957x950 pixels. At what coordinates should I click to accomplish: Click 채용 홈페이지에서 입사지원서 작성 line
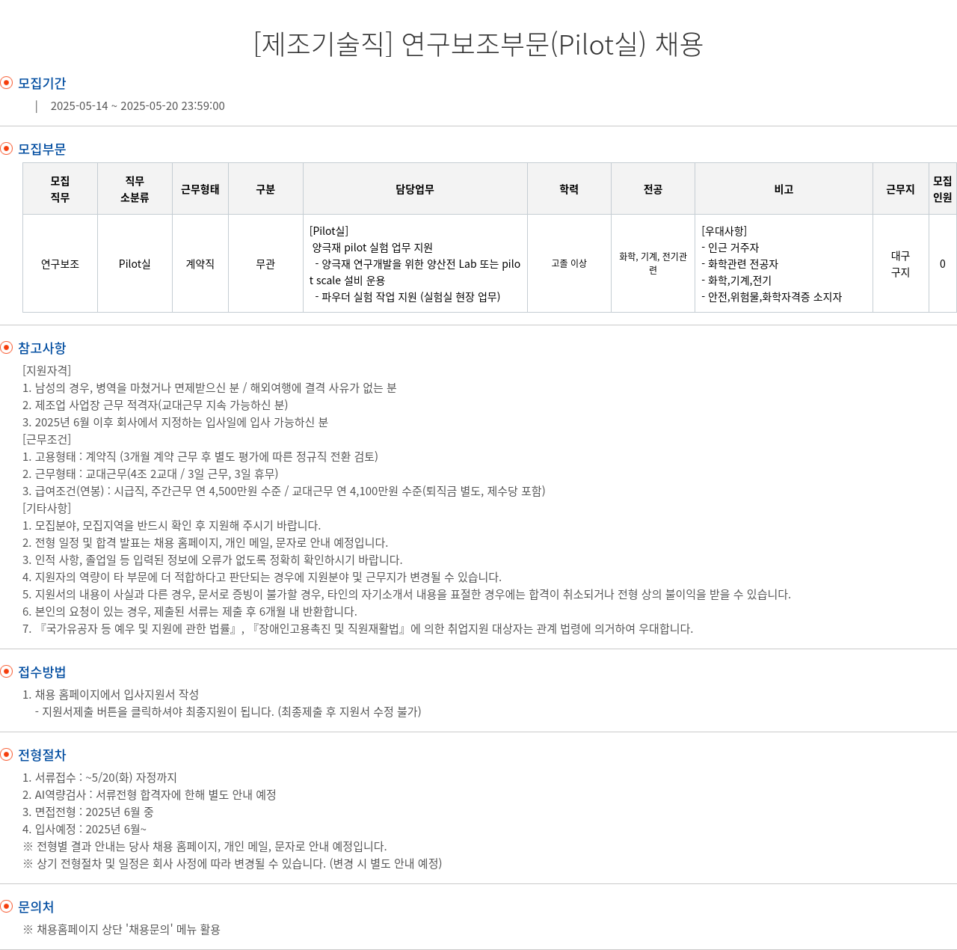[x=111, y=694]
